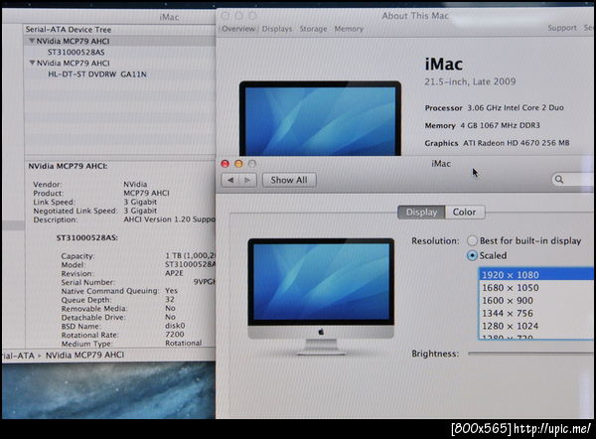Choose 1344 × 756 resolution
The height and width of the screenshot is (439, 596).
coord(536,313)
